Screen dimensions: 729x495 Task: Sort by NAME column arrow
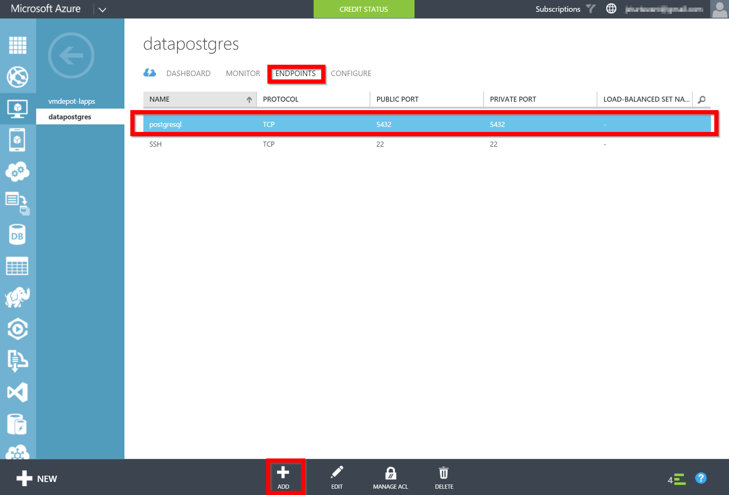[249, 100]
